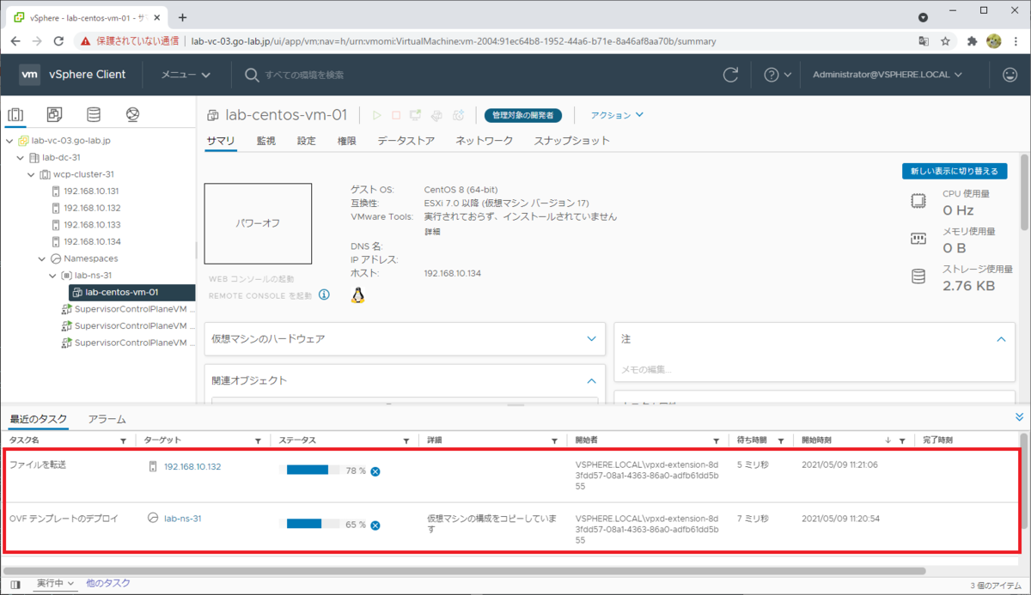Open the help question mark menu
Screen dimensions: 1031x595
pyautogui.click(x=777, y=75)
